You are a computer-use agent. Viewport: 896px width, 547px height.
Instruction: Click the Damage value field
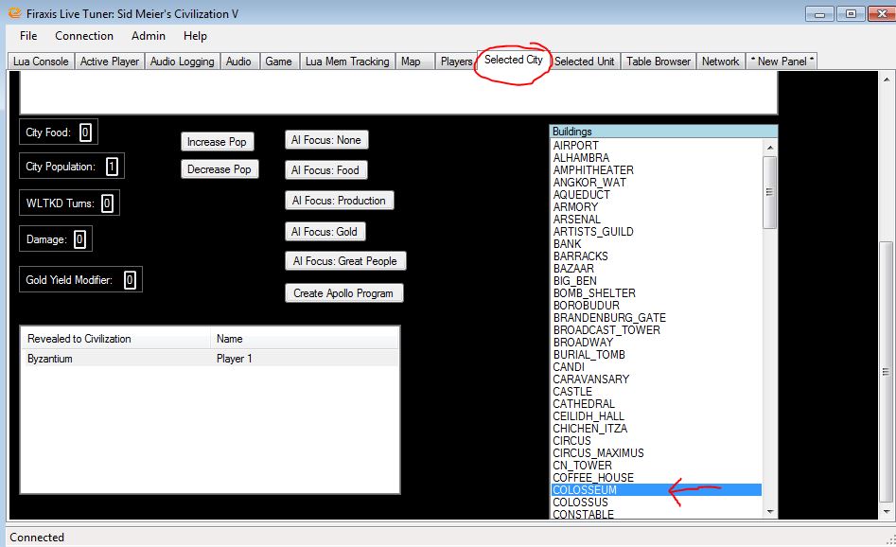coord(80,239)
